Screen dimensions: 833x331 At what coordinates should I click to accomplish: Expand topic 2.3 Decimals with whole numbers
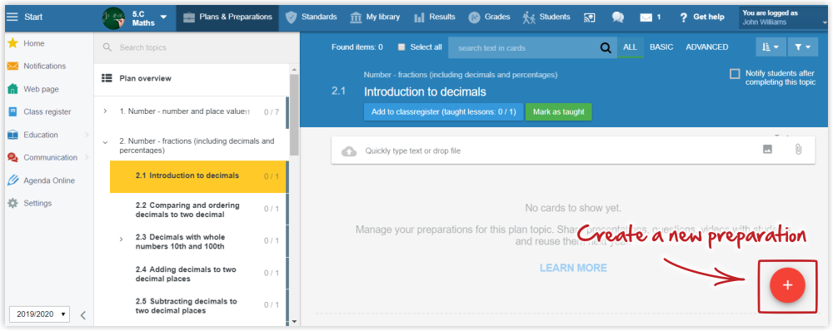click(x=122, y=240)
